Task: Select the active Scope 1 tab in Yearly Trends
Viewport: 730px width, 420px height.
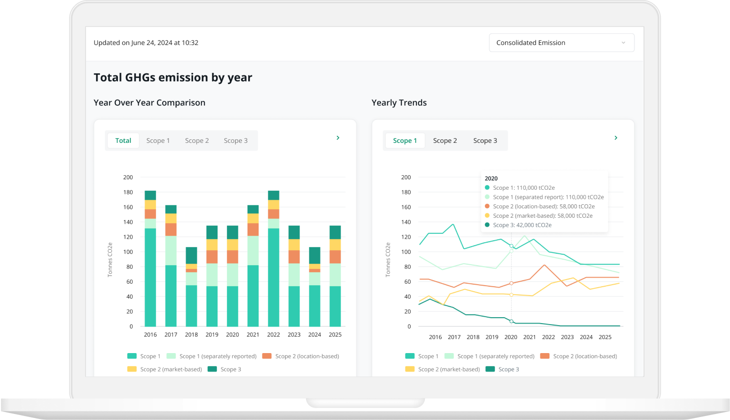Action: (405, 141)
